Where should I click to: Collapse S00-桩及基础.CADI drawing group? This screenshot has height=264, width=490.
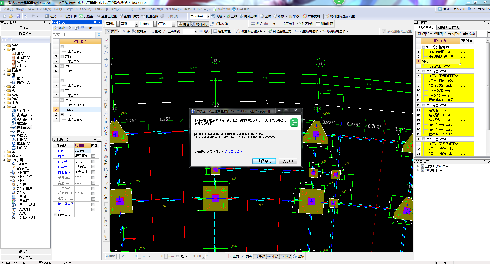tap(423, 47)
